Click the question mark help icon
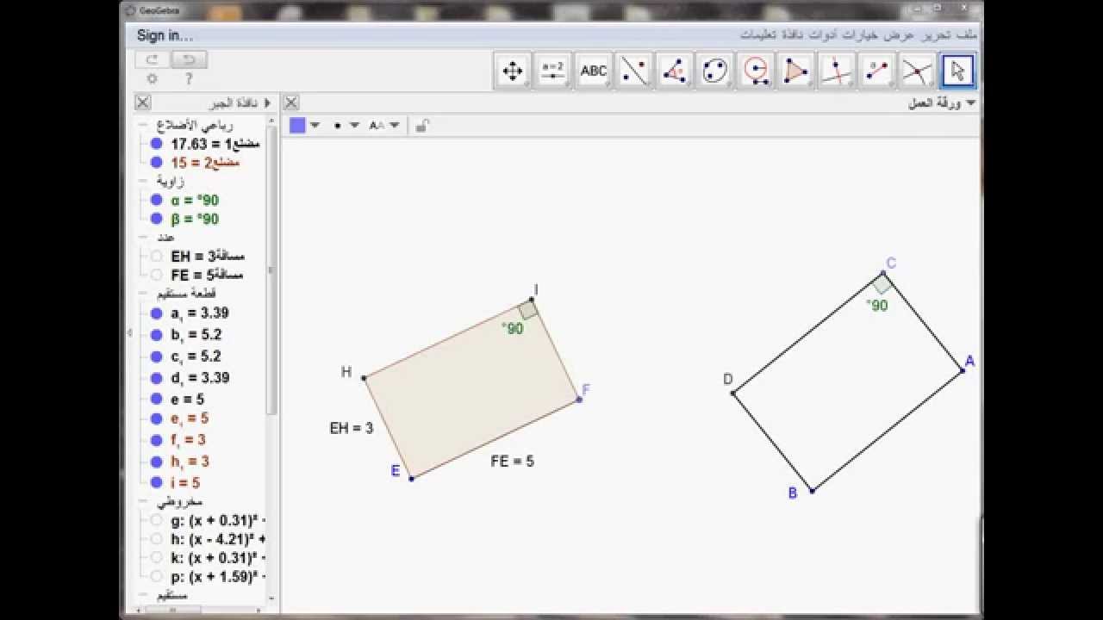 [x=189, y=79]
